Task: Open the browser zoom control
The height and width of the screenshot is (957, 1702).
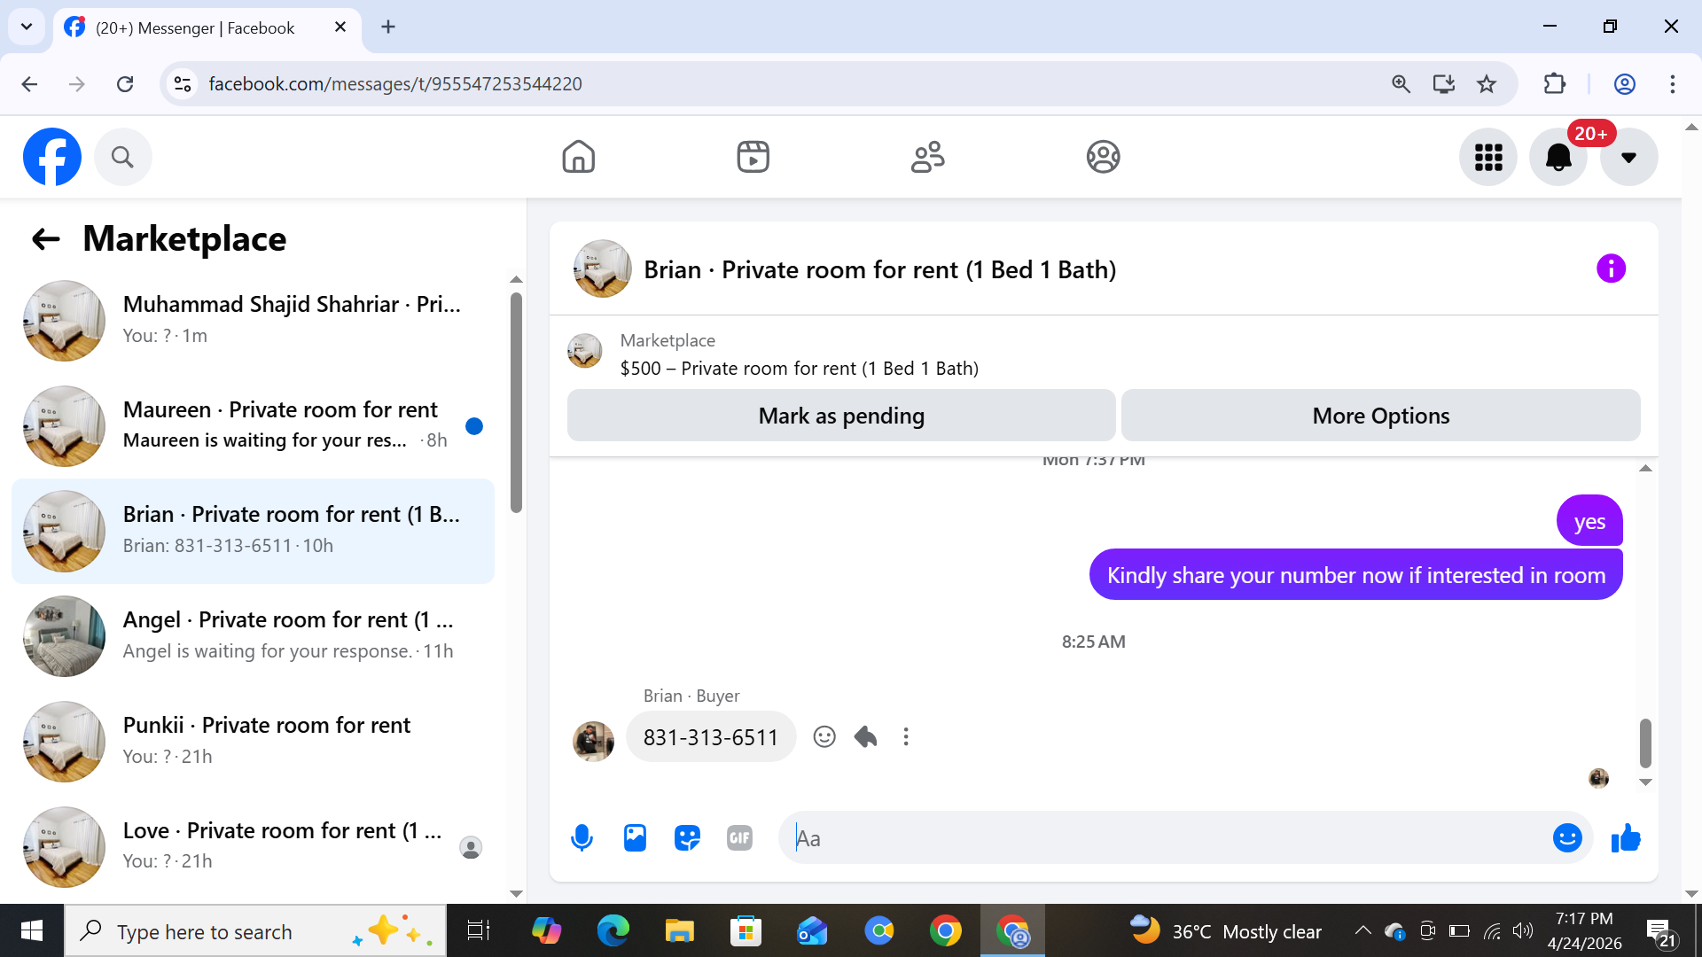Action: coord(1401,84)
